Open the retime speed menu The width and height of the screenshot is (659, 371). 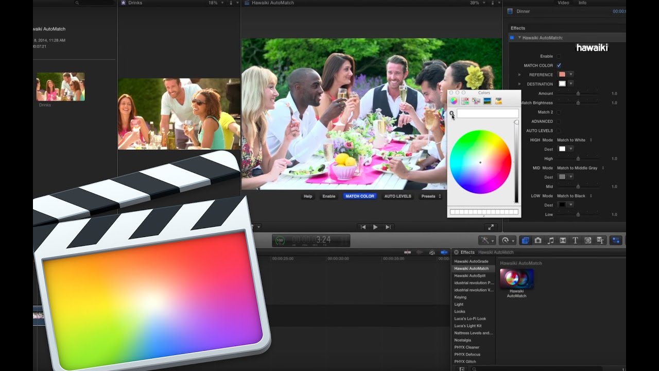[507, 240]
